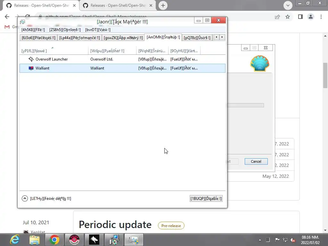Click the Disable button
The width and height of the screenshot is (328, 246).
click(x=206, y=198)
